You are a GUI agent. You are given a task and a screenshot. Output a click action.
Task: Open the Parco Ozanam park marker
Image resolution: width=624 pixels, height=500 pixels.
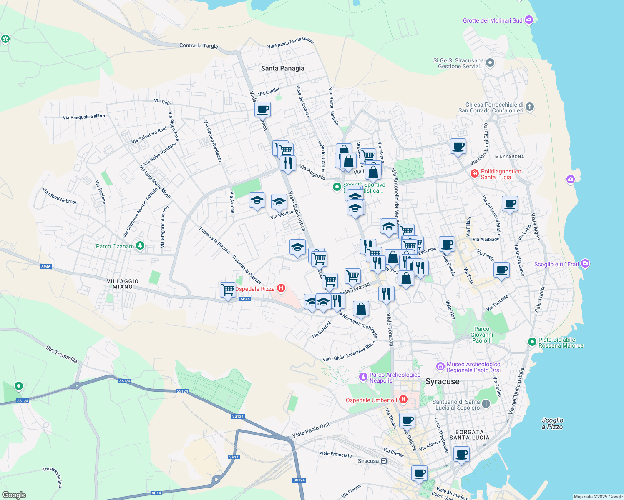click(140, 246)
